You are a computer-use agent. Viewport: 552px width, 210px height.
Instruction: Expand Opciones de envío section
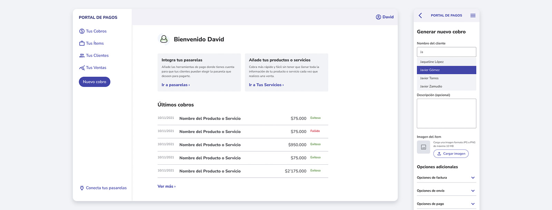pyautogui.click(x=473, y=191)
